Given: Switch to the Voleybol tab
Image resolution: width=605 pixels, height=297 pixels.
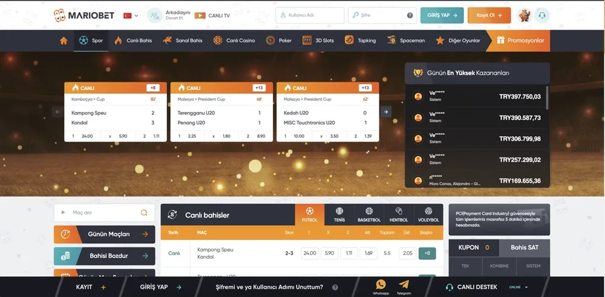Looking at the screenshot, I should 428,215.
